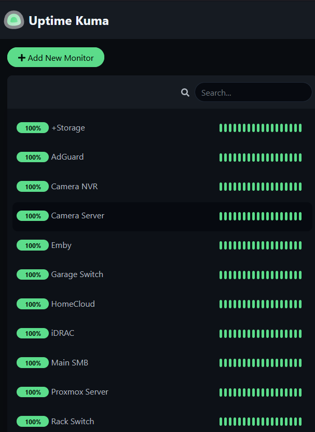
Task: Select the iDRAC monitor
Action: click(162, 333)
